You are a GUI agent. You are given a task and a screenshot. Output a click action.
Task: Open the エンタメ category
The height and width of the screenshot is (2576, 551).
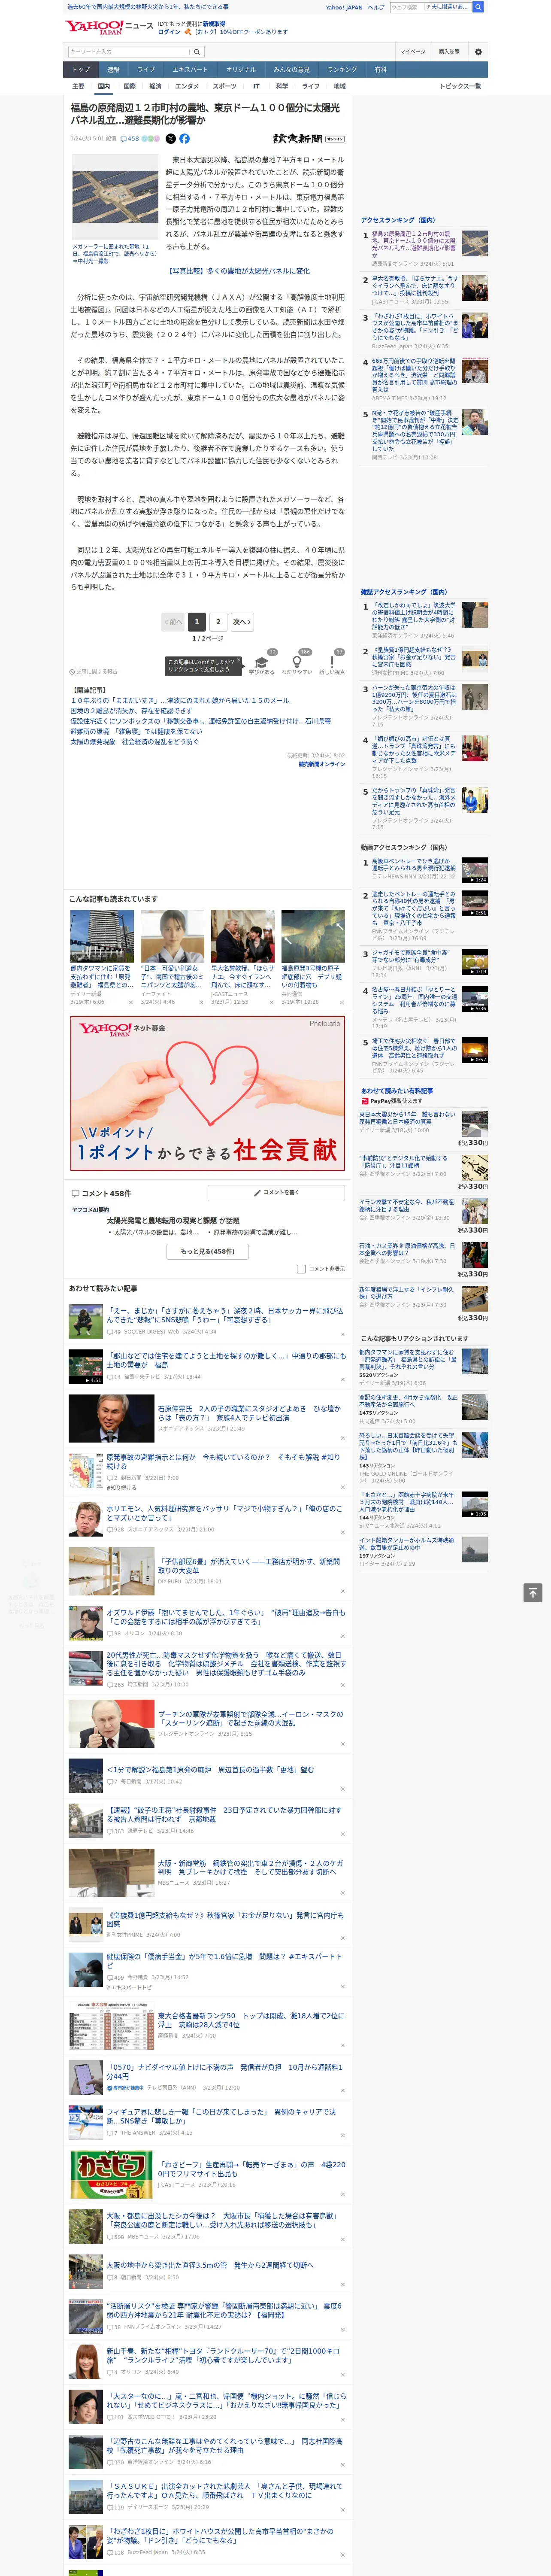(x=187, y=86)
